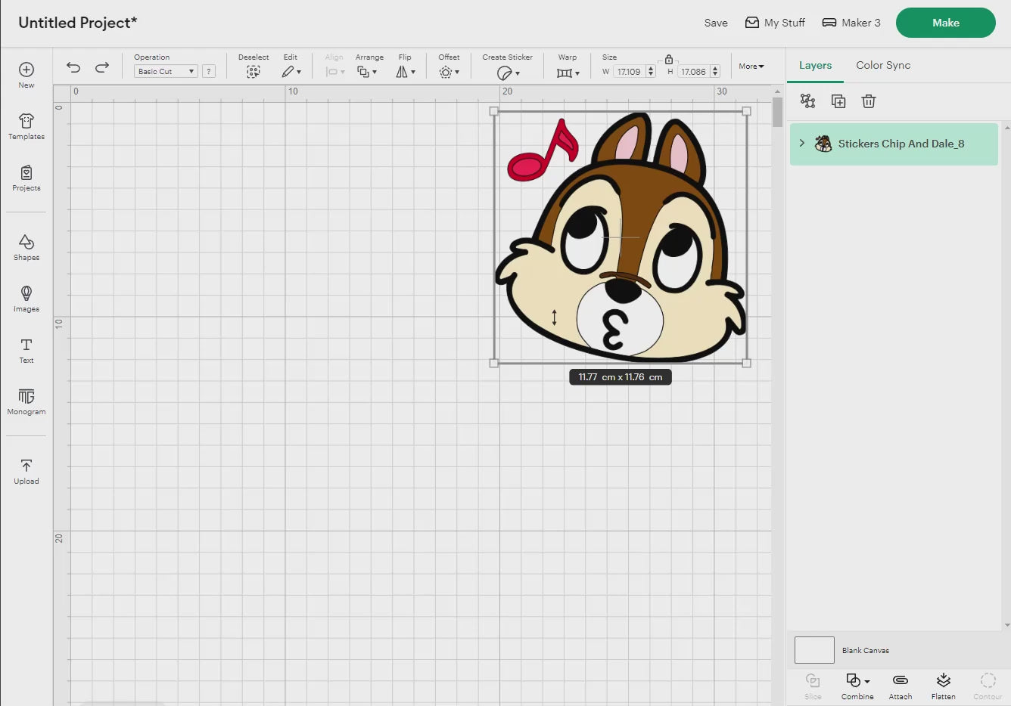Open the Offset tool
The image size is (1011, 706).
coord(449,72)
